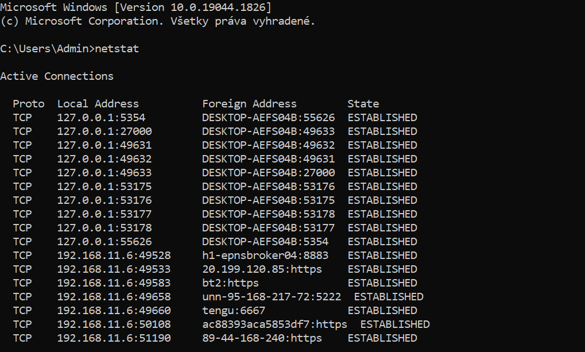Click foreign address 20.199.120.85:https
Viewport: 585px width, 352px height.
262,269
